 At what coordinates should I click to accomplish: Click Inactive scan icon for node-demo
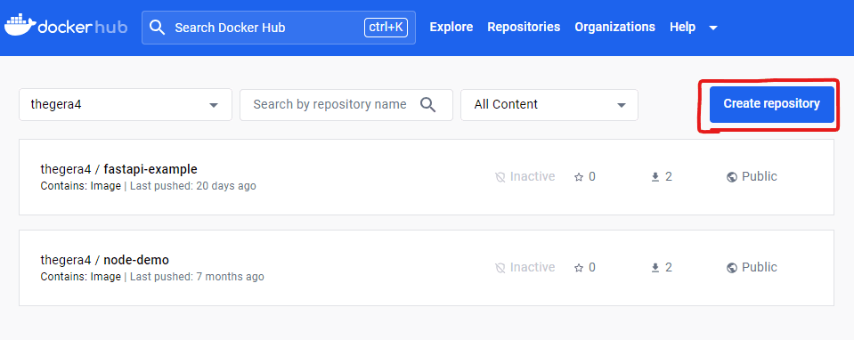[500, 268]
